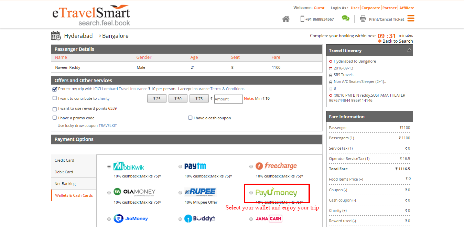
Task: Click the mRupee logo
Action: (x=200, y=192)
